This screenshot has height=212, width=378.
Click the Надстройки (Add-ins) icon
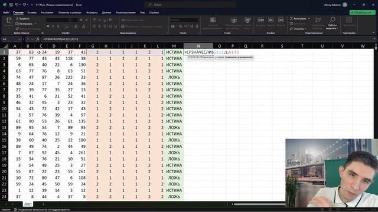coord(349,20)
